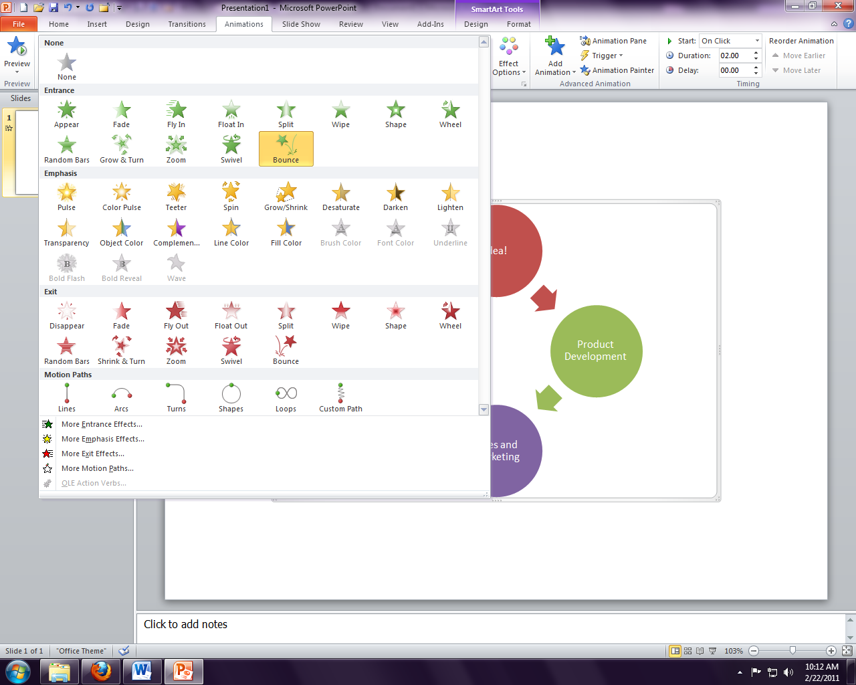Select the Fill Color emphasis effect
The image size is (856, 685).
286,232
